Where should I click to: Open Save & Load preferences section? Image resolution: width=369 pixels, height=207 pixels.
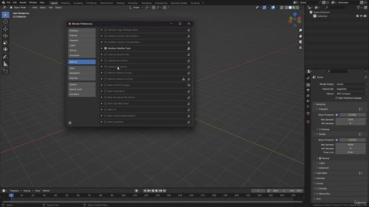pos(82,90)
